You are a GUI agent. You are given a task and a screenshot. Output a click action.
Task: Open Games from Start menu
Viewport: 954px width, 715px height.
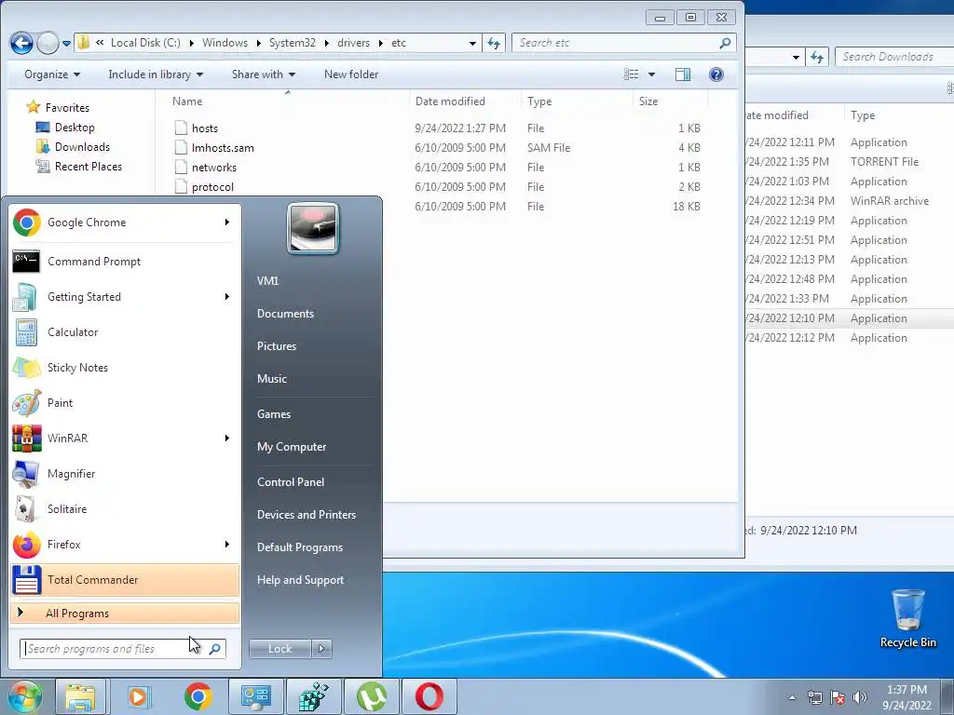pos(274,414)
